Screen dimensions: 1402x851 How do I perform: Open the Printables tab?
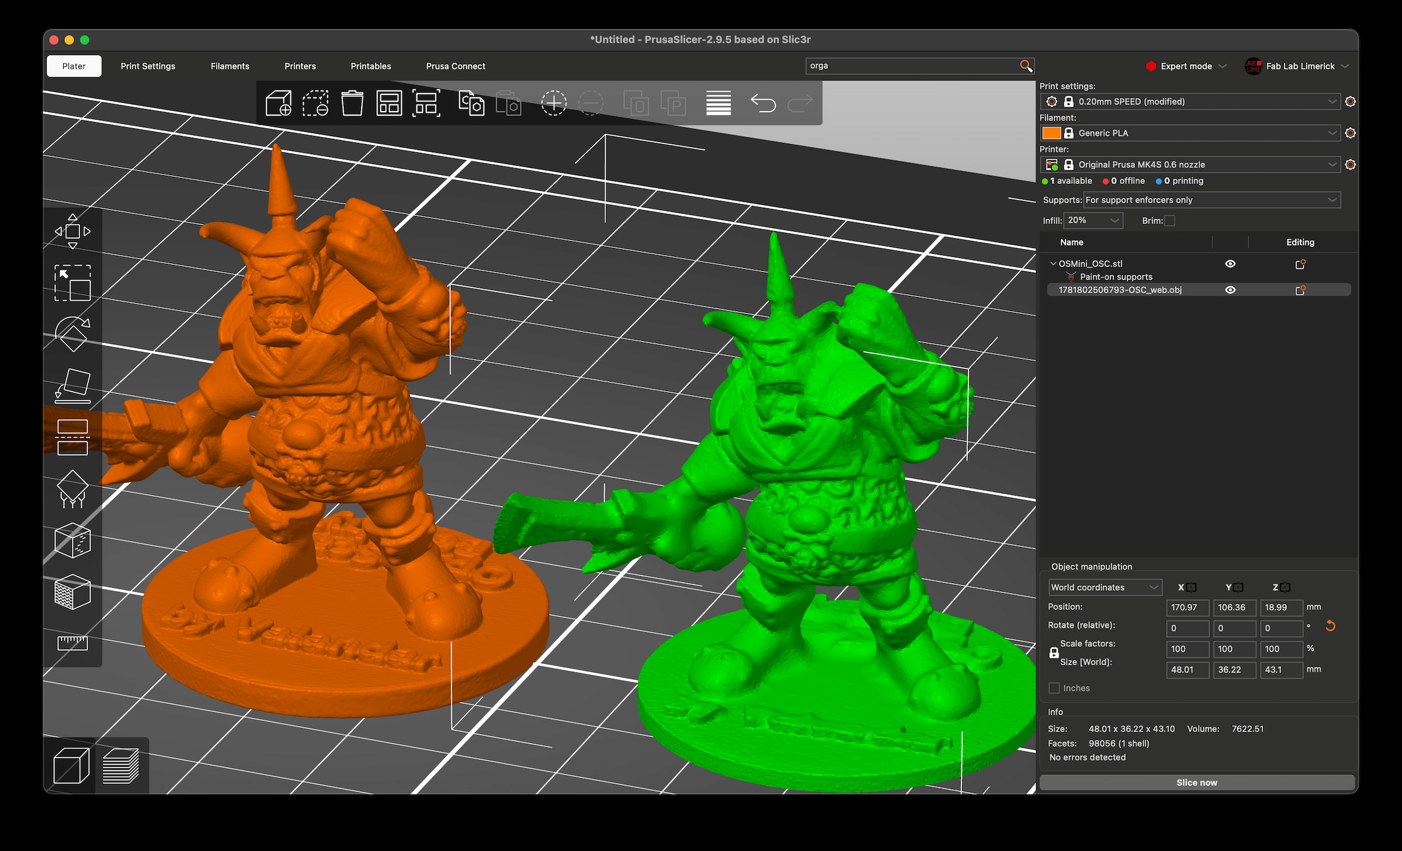click(371, 66)
